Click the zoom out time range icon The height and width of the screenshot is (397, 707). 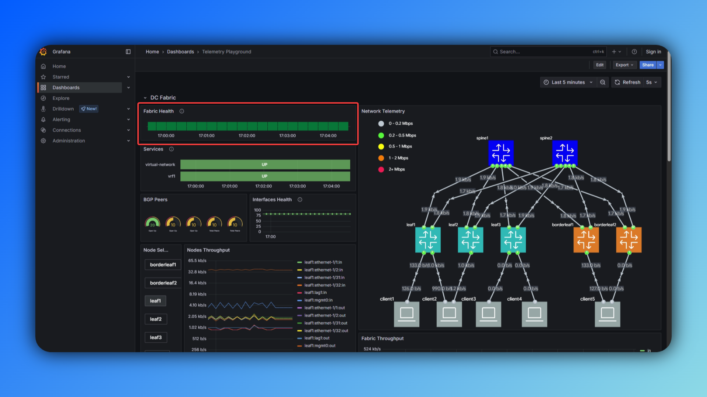(x=603, y=82)
